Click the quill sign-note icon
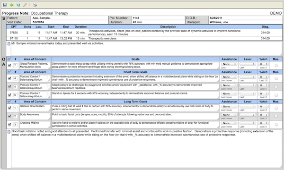 point(25,5)
